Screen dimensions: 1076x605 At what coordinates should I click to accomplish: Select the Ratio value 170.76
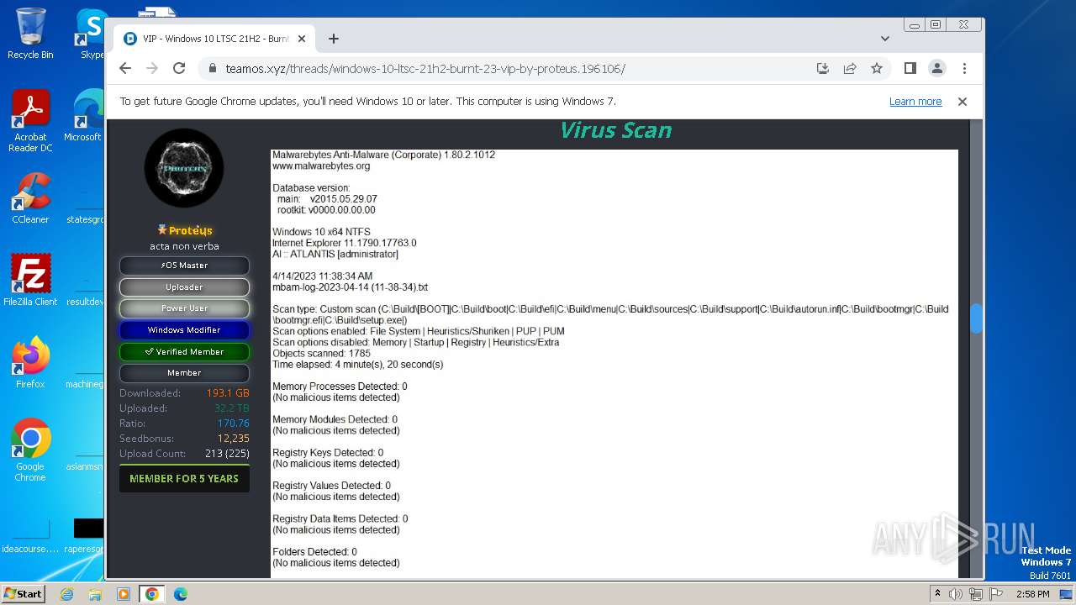[234, 423]
